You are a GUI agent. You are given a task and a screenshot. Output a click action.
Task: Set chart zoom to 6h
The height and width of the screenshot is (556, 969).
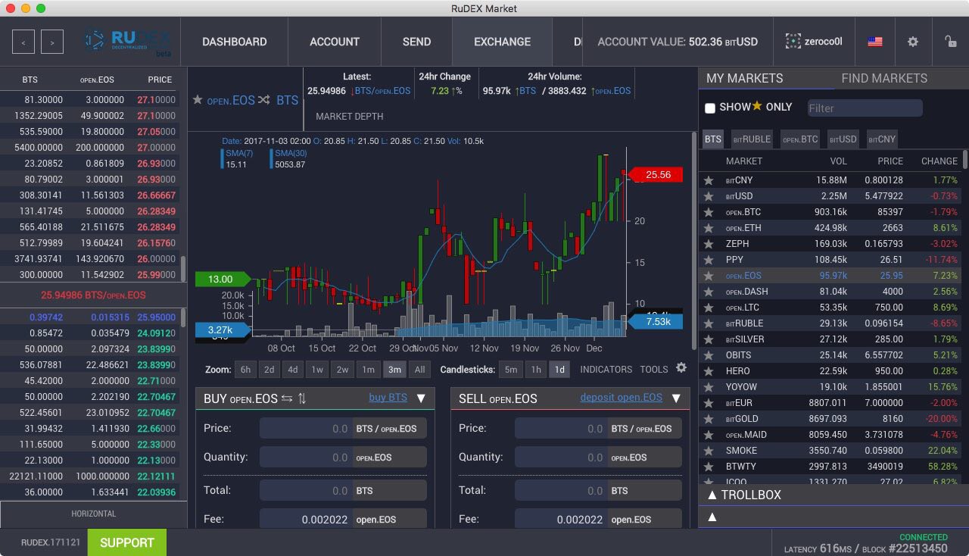pyautogui.click(x=245, y=370)
